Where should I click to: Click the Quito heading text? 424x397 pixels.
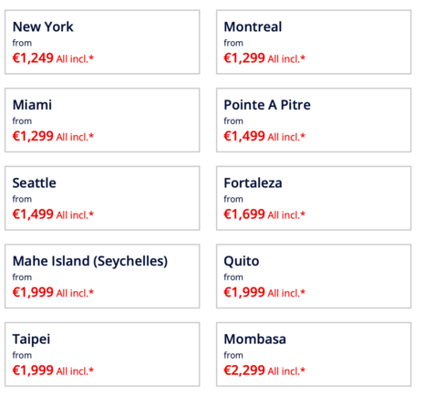(242, 261)
